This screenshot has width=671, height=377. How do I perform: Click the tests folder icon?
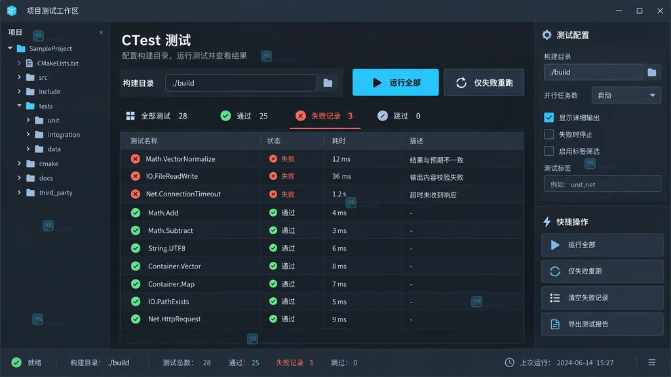click(x=30, y=106)
